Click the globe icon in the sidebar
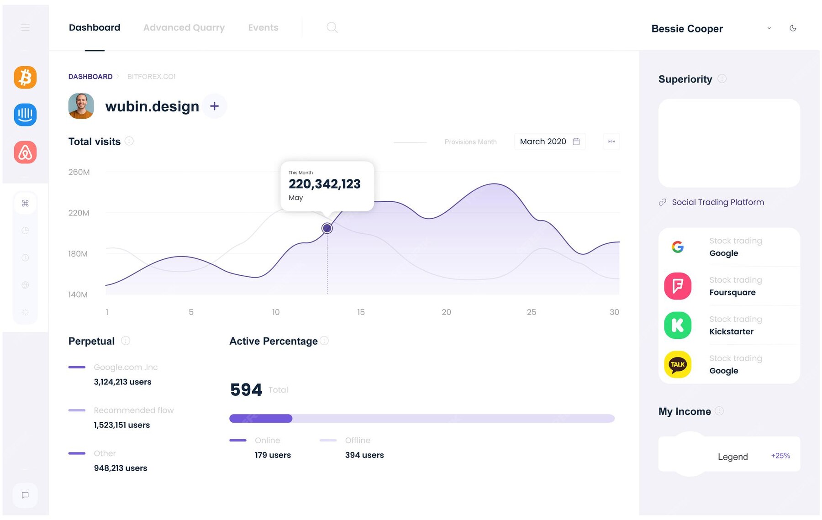This screenshot has width=822, height=520. [25, 285]
